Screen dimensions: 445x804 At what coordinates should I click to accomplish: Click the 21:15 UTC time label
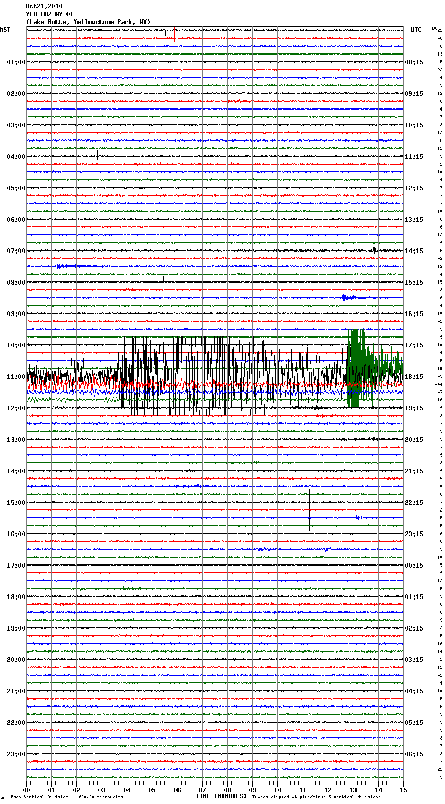414,471
